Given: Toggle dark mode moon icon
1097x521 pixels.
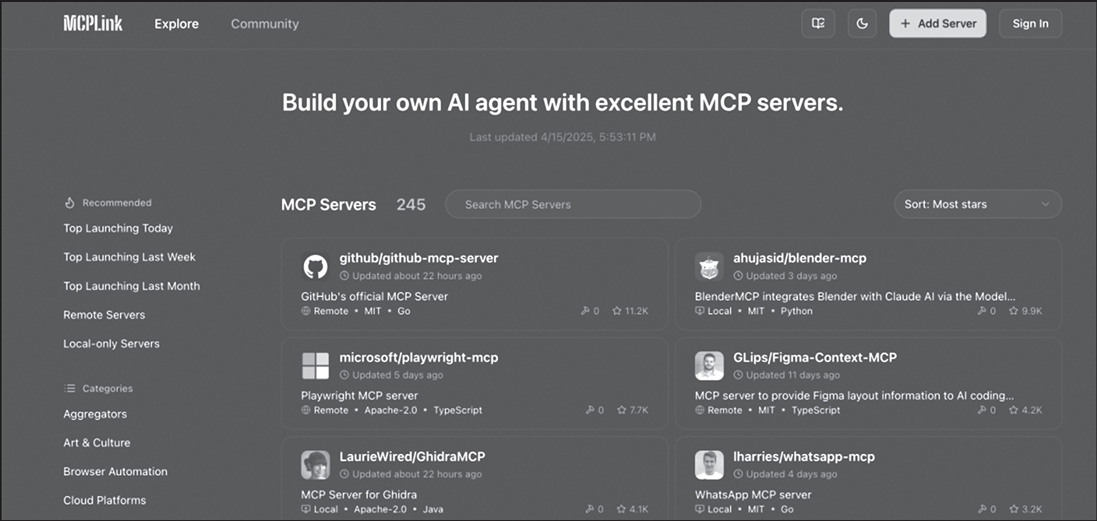Looking at the screenshot, I should click(x=862, y=24).
